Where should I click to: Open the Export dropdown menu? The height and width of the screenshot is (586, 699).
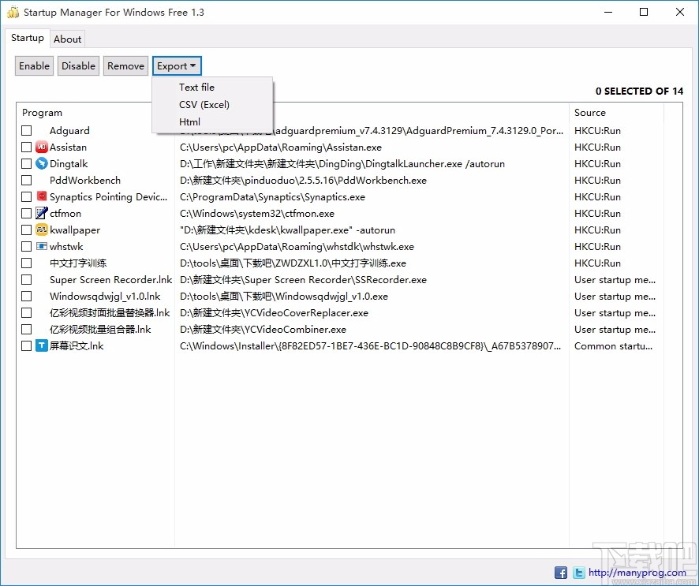click(x=176, y=65)
